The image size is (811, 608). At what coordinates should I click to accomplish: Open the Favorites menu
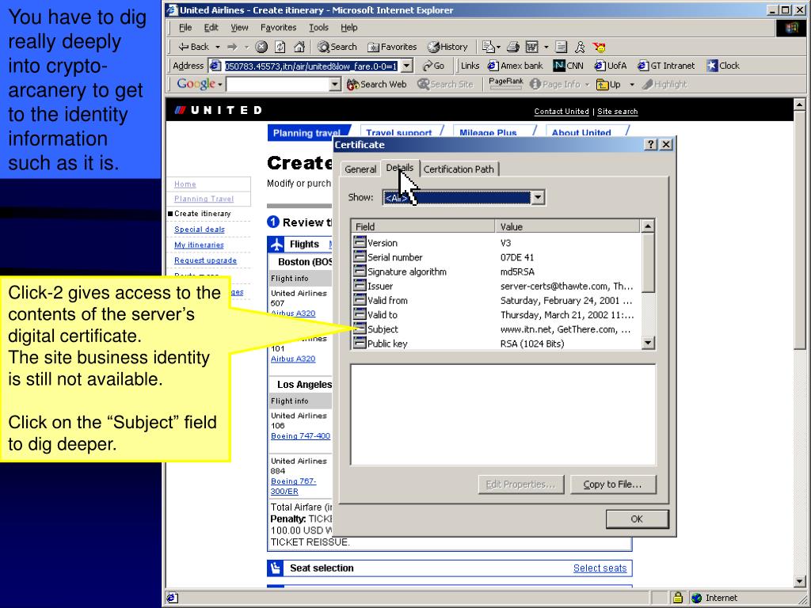[278, 28]
